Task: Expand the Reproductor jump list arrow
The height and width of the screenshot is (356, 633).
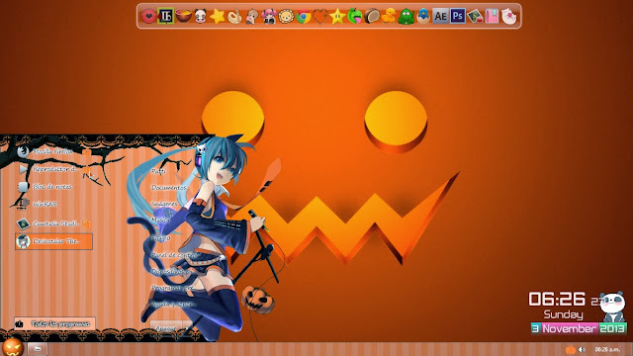Action: click(86, 170)
